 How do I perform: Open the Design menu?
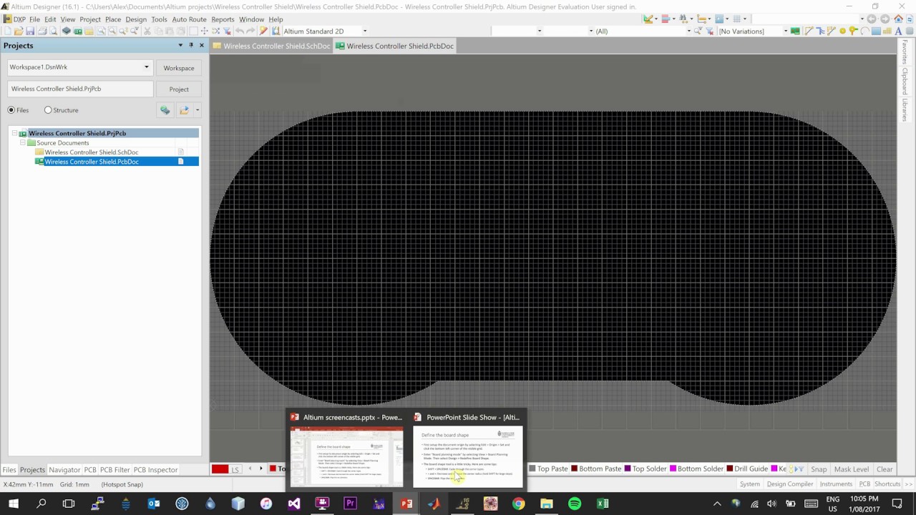136,19
